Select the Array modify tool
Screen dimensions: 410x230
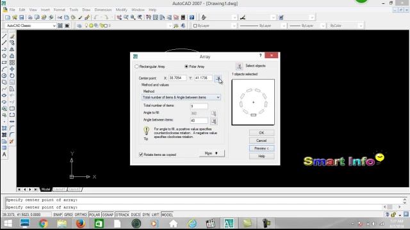tap(12, 63)
